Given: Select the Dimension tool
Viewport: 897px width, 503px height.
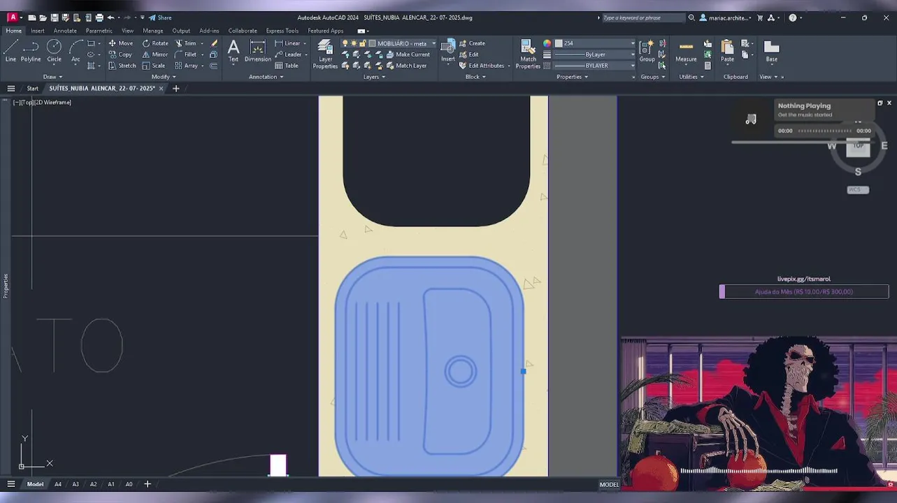Looking at the screenshot, I should [x=257, y=51].
